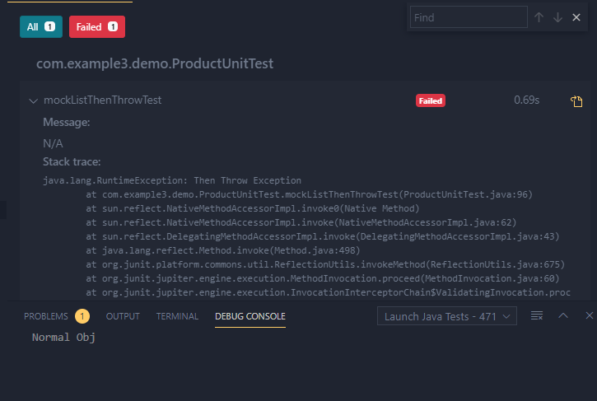Select the Method.java:498 stack trace line
Image resolution: width=597 pixels, height=401 pixels.
pos(222,250)
